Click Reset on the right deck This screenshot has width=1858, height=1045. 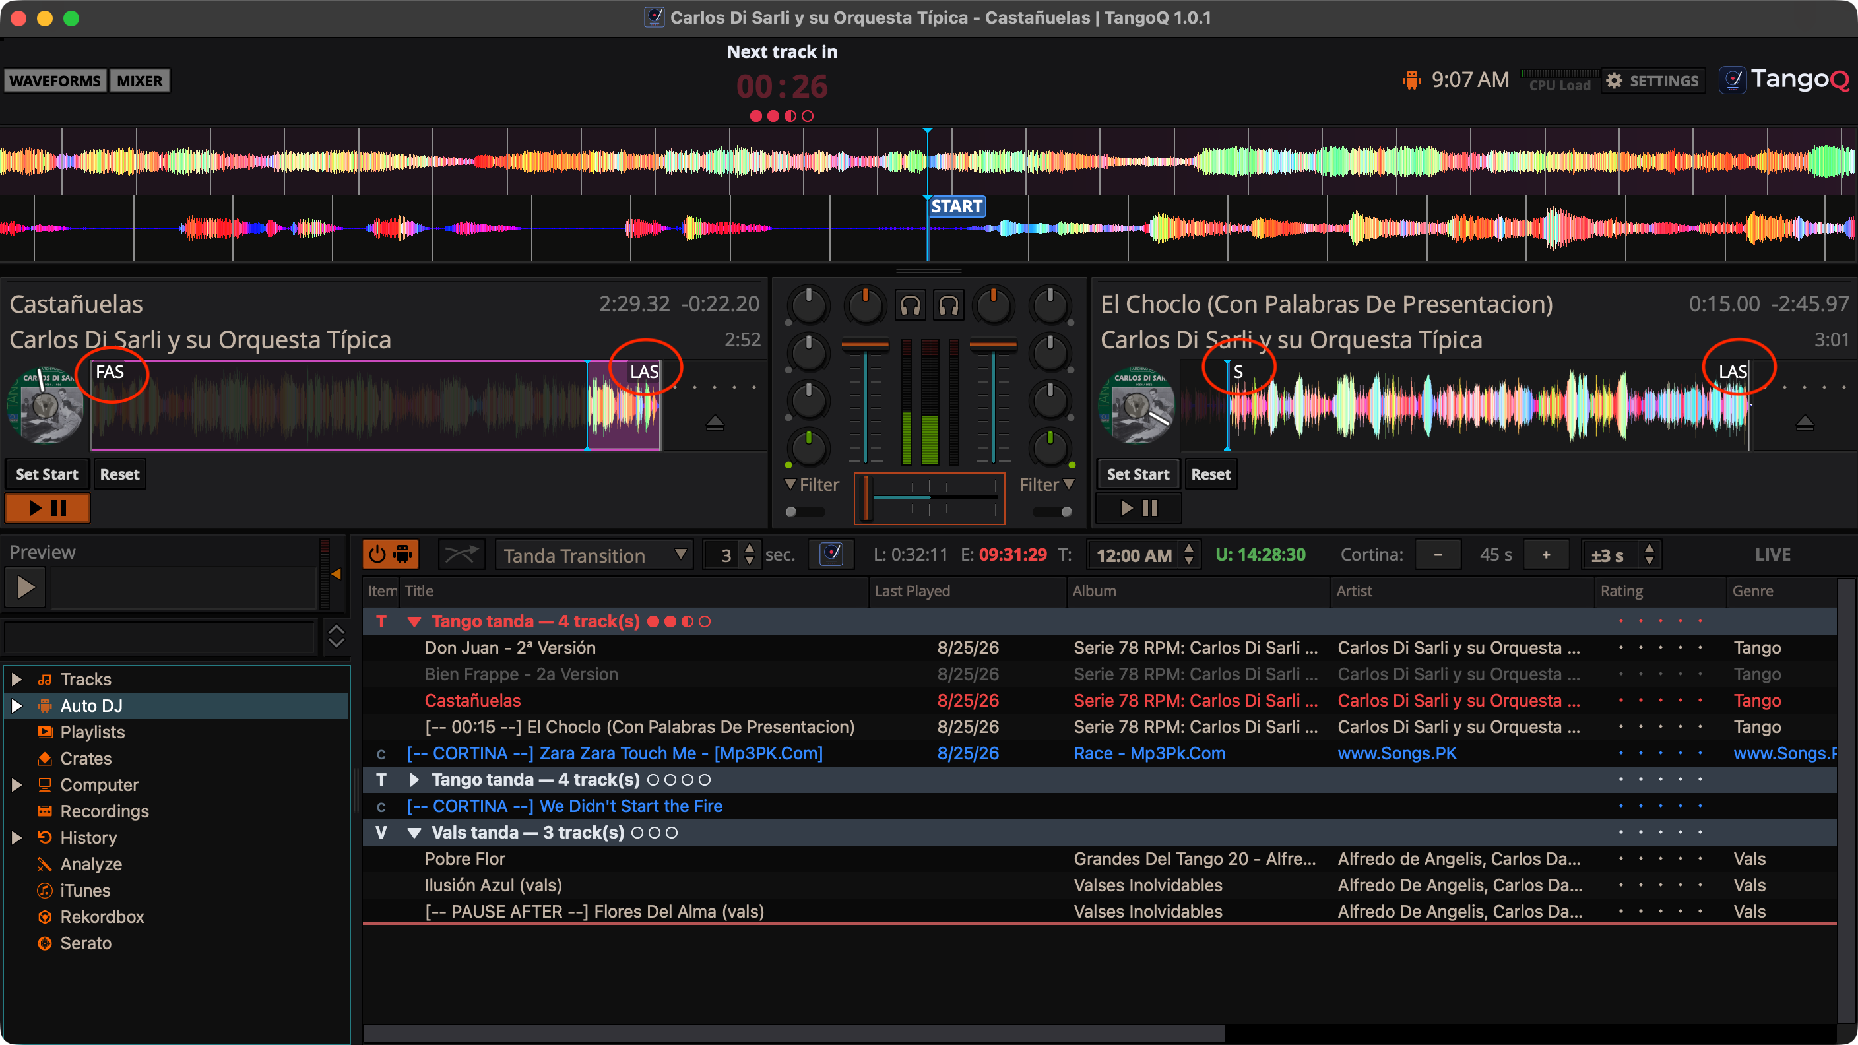tap(1211, 474)
